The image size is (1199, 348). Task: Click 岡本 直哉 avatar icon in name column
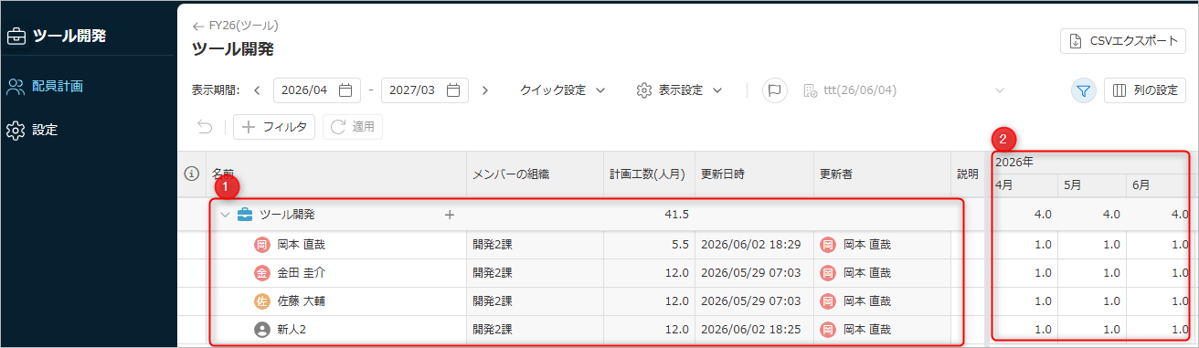pyautogui.click(x=261, y=245)
